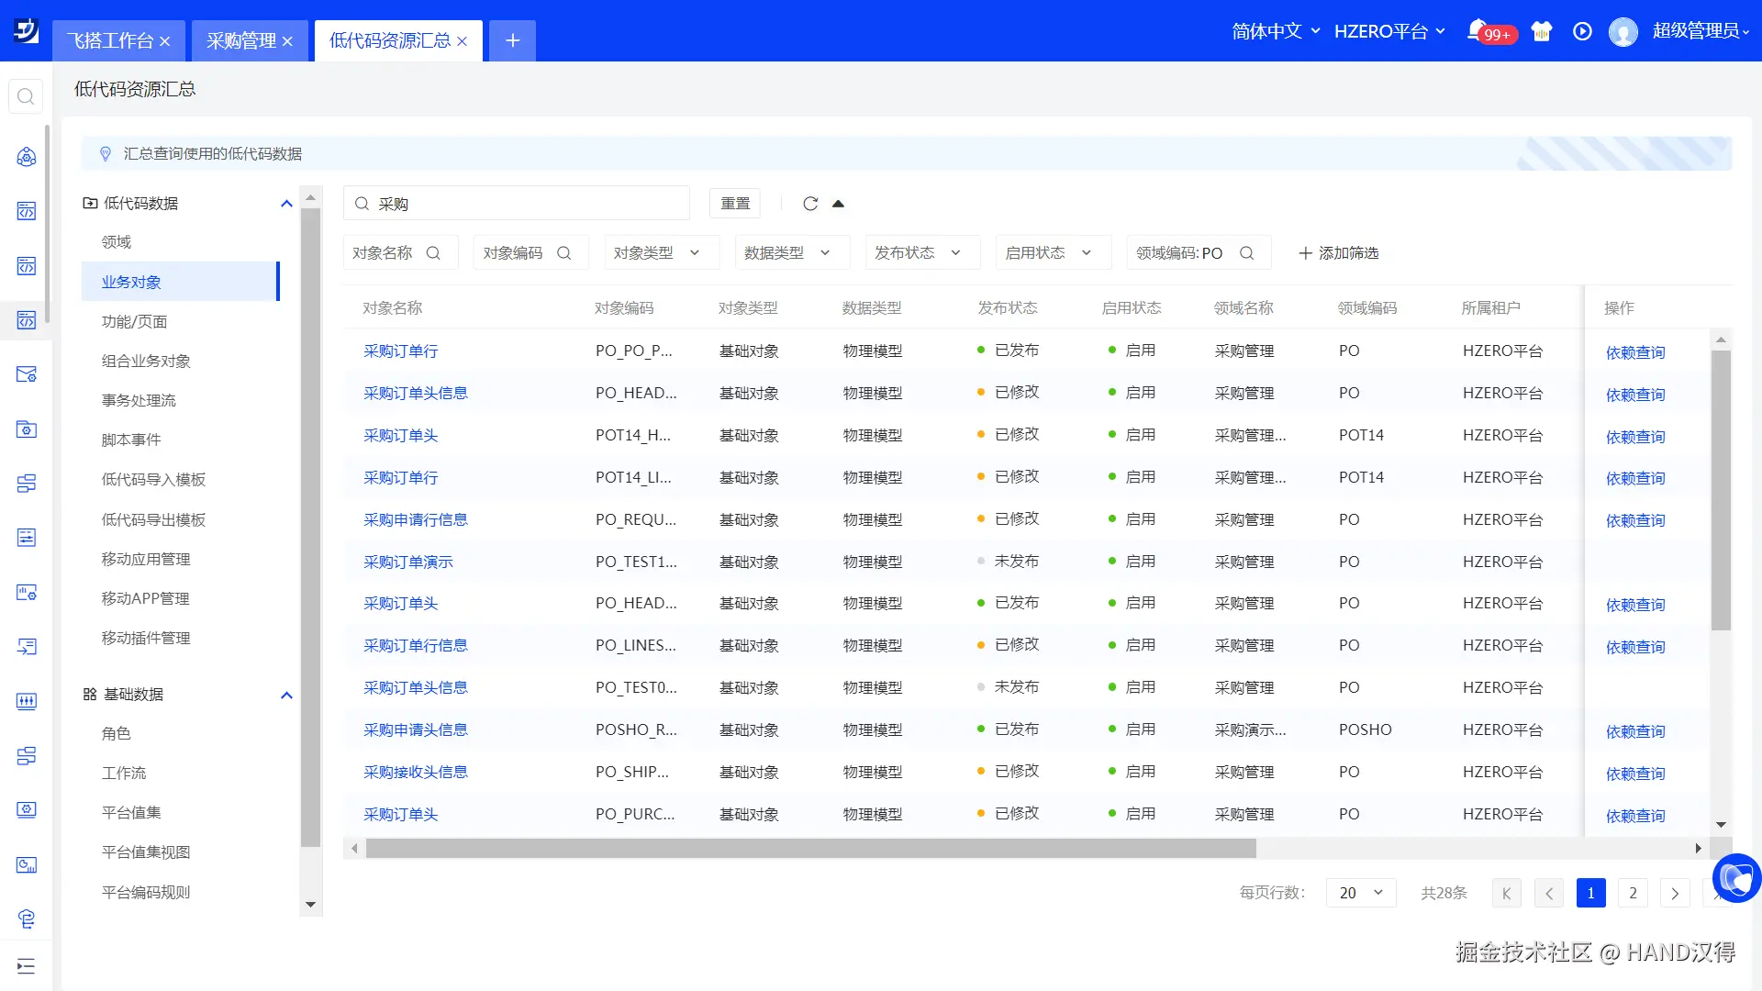Switch to the 采购管理 tab
The width and height of the screenshot is (1762, 991).
tap(240, 41)
